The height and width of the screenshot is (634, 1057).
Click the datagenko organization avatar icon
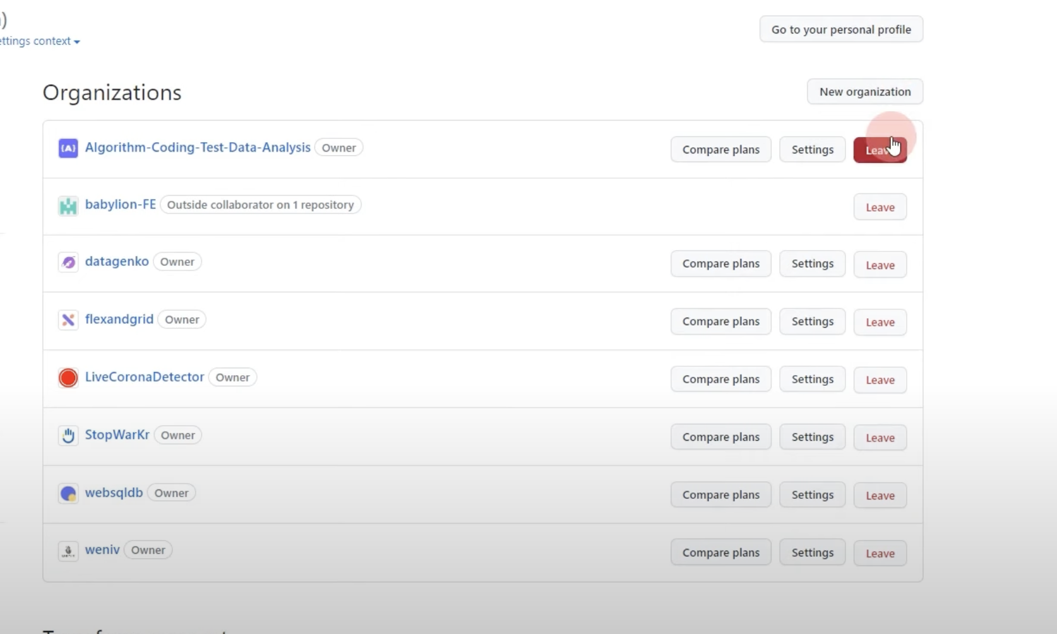pyautogui.click(x=68, y=262)
